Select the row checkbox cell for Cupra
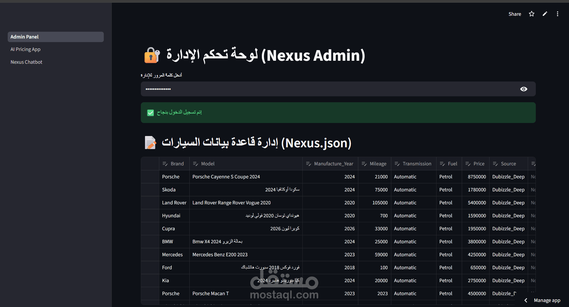This screenshot has height=307, width=569. (x=150, y=229)
